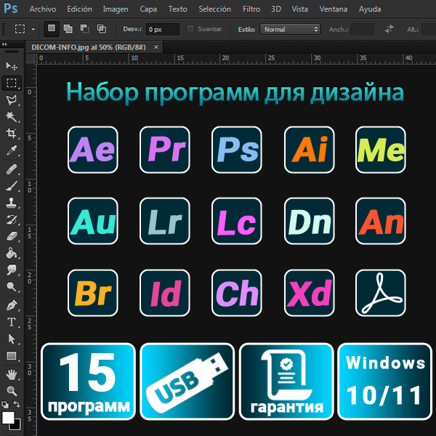
Task: Click the New selection mode button
Action: pyautogui.click(x=52, y=29)
